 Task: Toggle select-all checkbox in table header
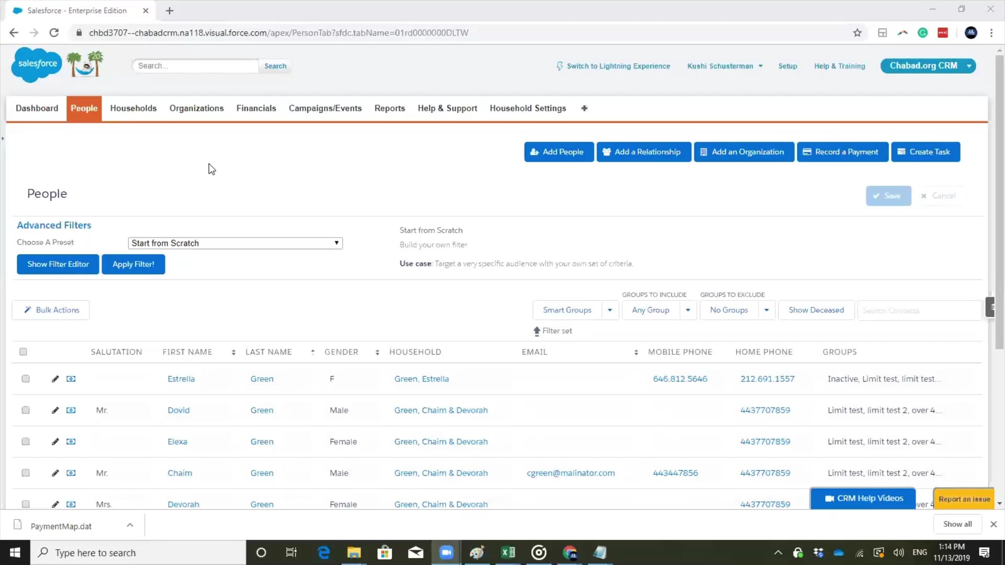tap(23, 352)
